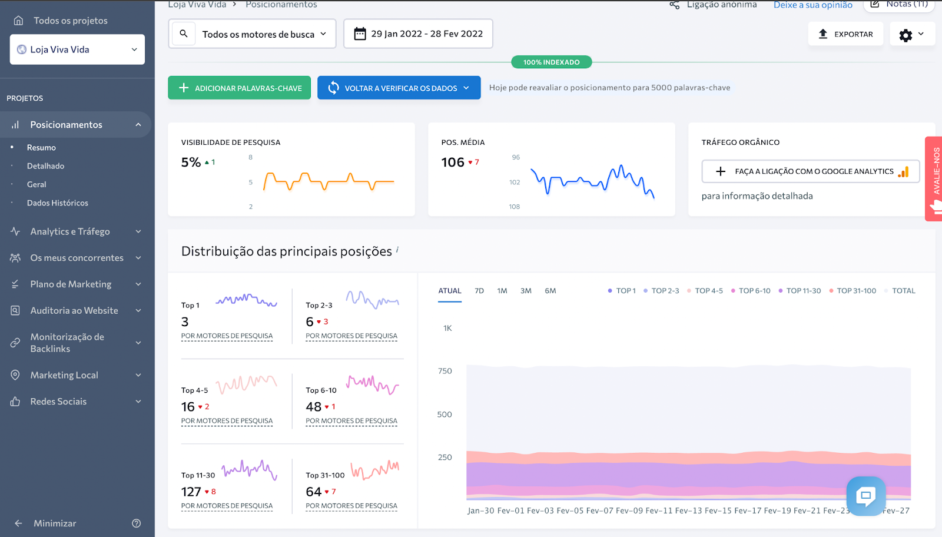The height and width of the screenshot is (537, 942).
Task: Select the 3M chart tab
Action: click(x=526, y=291)
